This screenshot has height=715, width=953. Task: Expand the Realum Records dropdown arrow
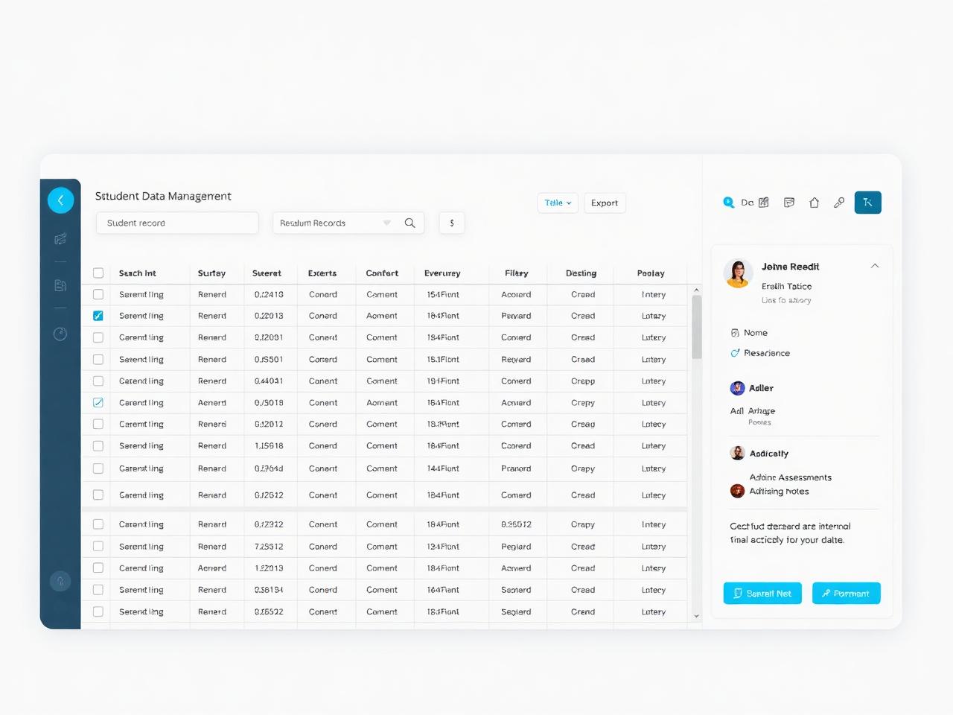(x=386, y=223)
